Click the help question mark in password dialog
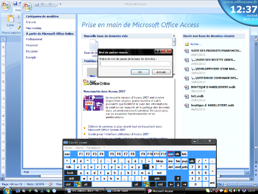The width and height of the screenshot is (258, 194). [x=157, y=51]
